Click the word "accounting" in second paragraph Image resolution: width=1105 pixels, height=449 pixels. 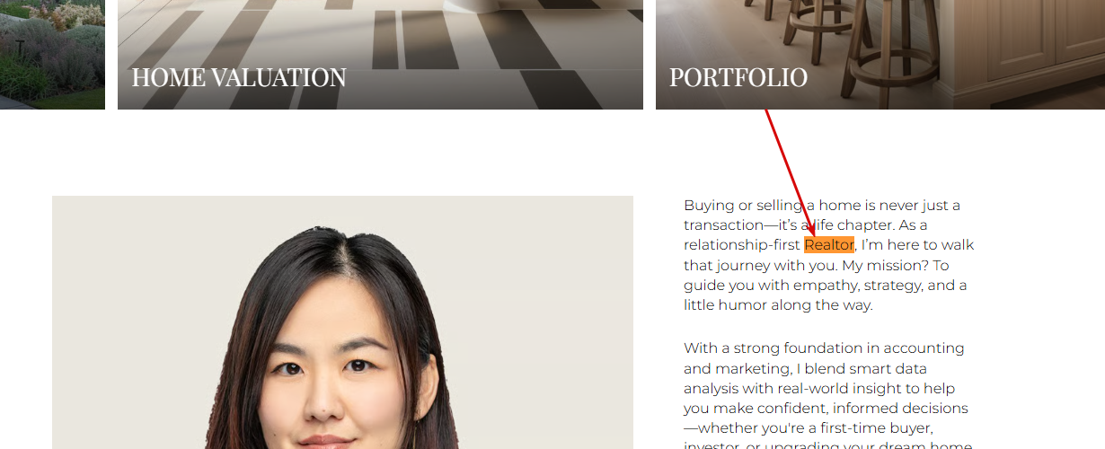(x=924, y=348)
